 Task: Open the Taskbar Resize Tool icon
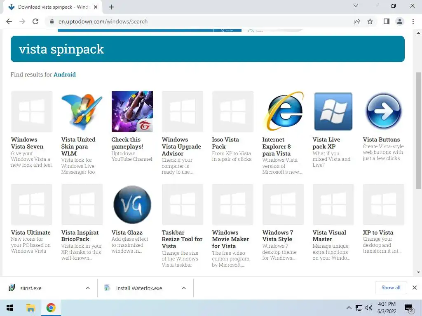183,204
